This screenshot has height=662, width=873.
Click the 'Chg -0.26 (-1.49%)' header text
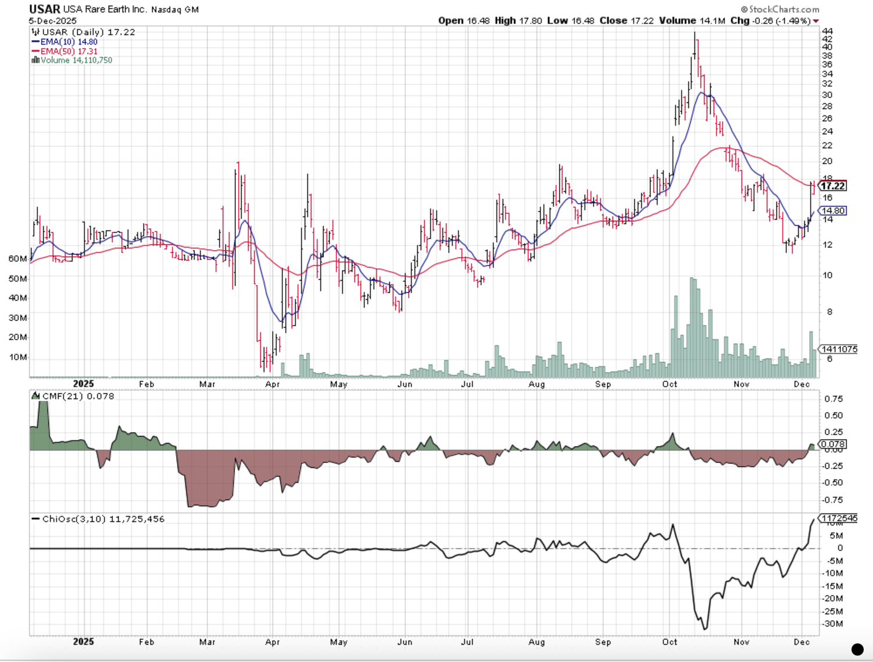770,20
